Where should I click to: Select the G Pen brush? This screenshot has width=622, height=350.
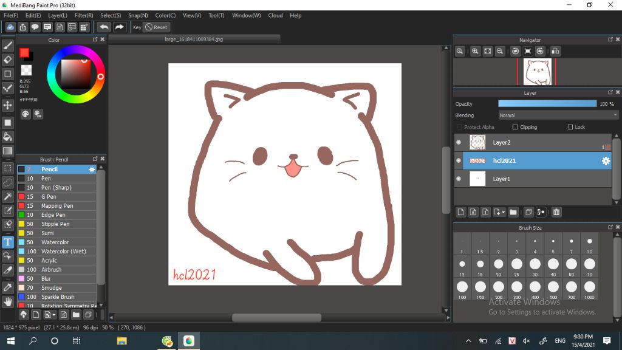[x=56, y=197]
